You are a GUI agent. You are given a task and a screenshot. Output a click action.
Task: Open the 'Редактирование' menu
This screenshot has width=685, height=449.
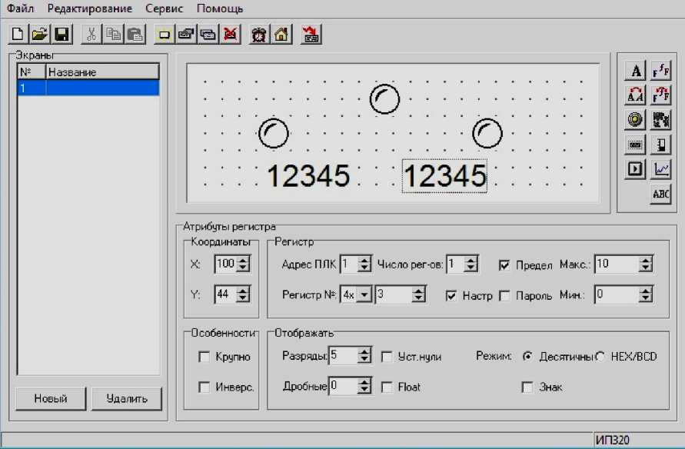pos(89,8)
